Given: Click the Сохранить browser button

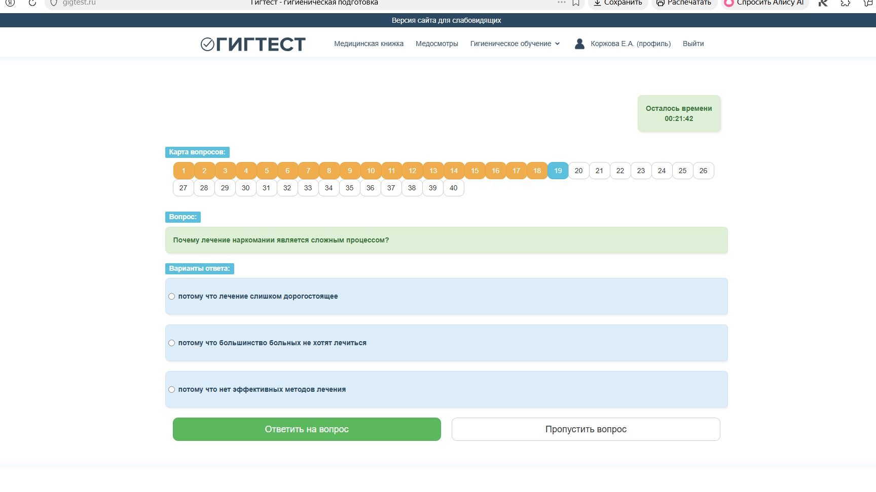Looking at the screenshot, I should [617, 3].
